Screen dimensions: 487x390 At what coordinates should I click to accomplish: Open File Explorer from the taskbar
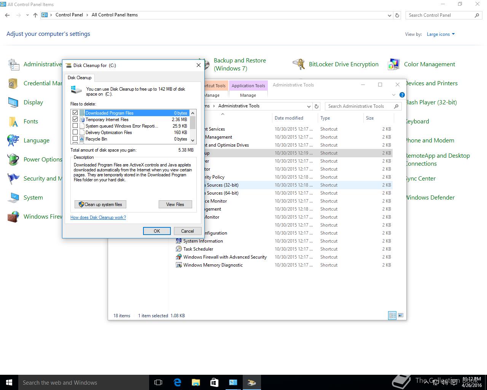point(196,382)
